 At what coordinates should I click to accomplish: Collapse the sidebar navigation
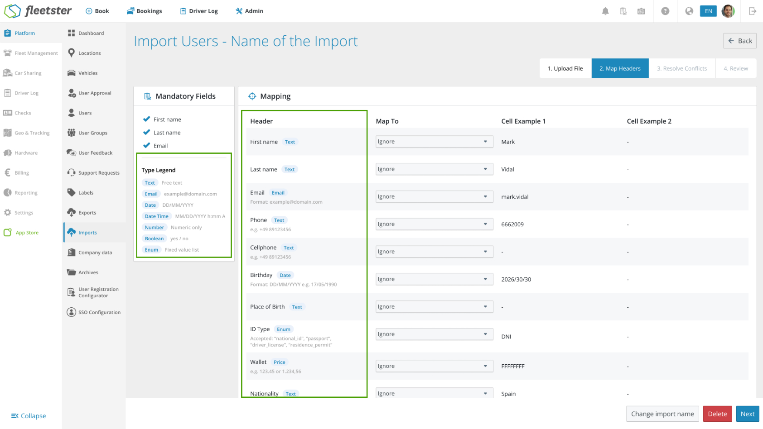[29, 416]
